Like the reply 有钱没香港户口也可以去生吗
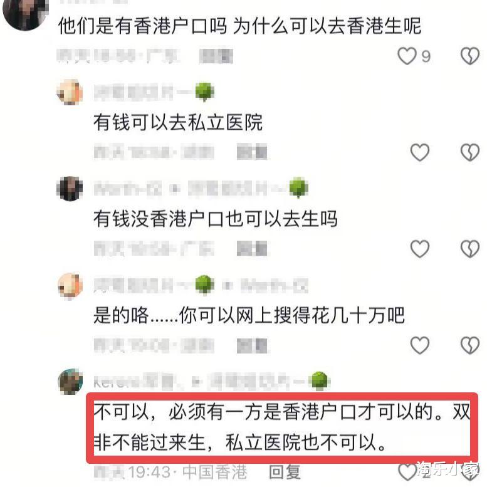Screen dimensions: 487x487 [x=419, y=249]
